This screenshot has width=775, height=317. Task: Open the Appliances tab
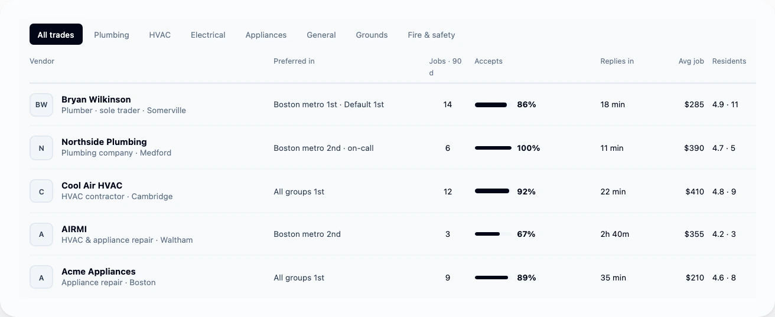[266, 35]
